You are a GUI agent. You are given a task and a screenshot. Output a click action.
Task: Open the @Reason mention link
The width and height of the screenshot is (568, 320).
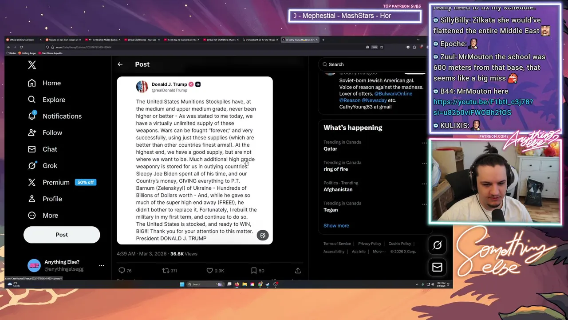click(350, 100)
